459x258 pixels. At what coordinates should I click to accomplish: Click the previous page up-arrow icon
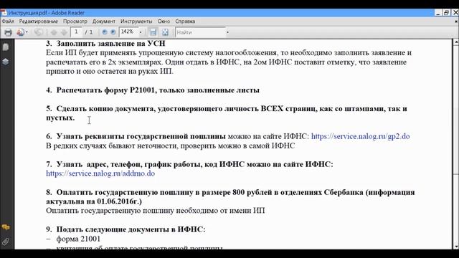tap(54, 32)
